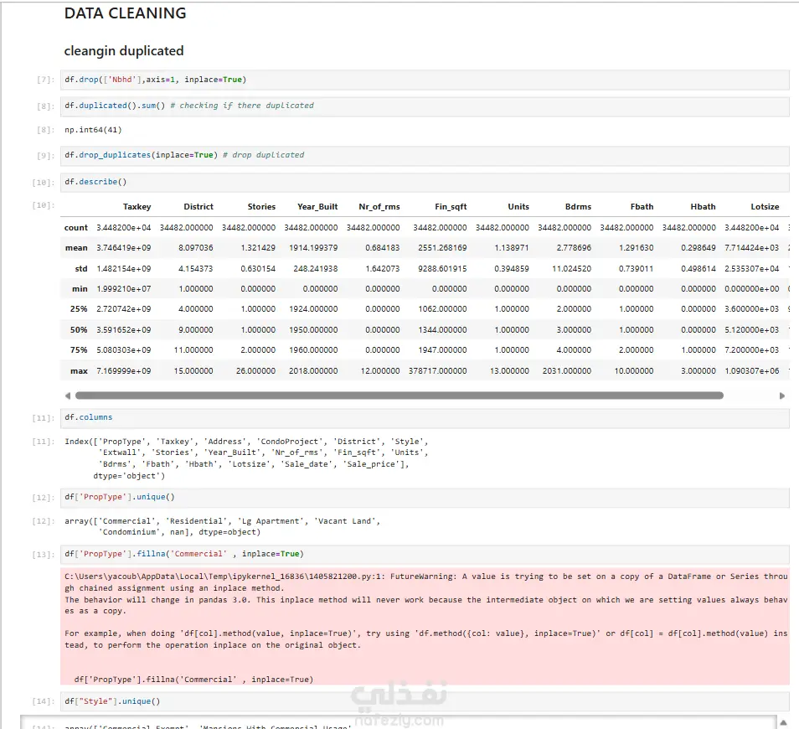This screenshot has width=799, height=729.
Task: Click the horizontal scrollbar thumb under the describe table
Action: [399, 396]
